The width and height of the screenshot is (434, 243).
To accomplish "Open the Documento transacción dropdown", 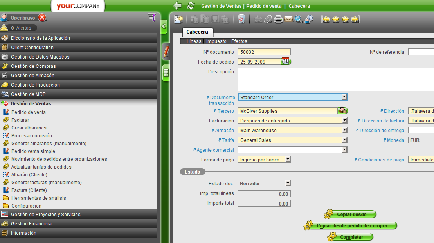I will [344, 97].
